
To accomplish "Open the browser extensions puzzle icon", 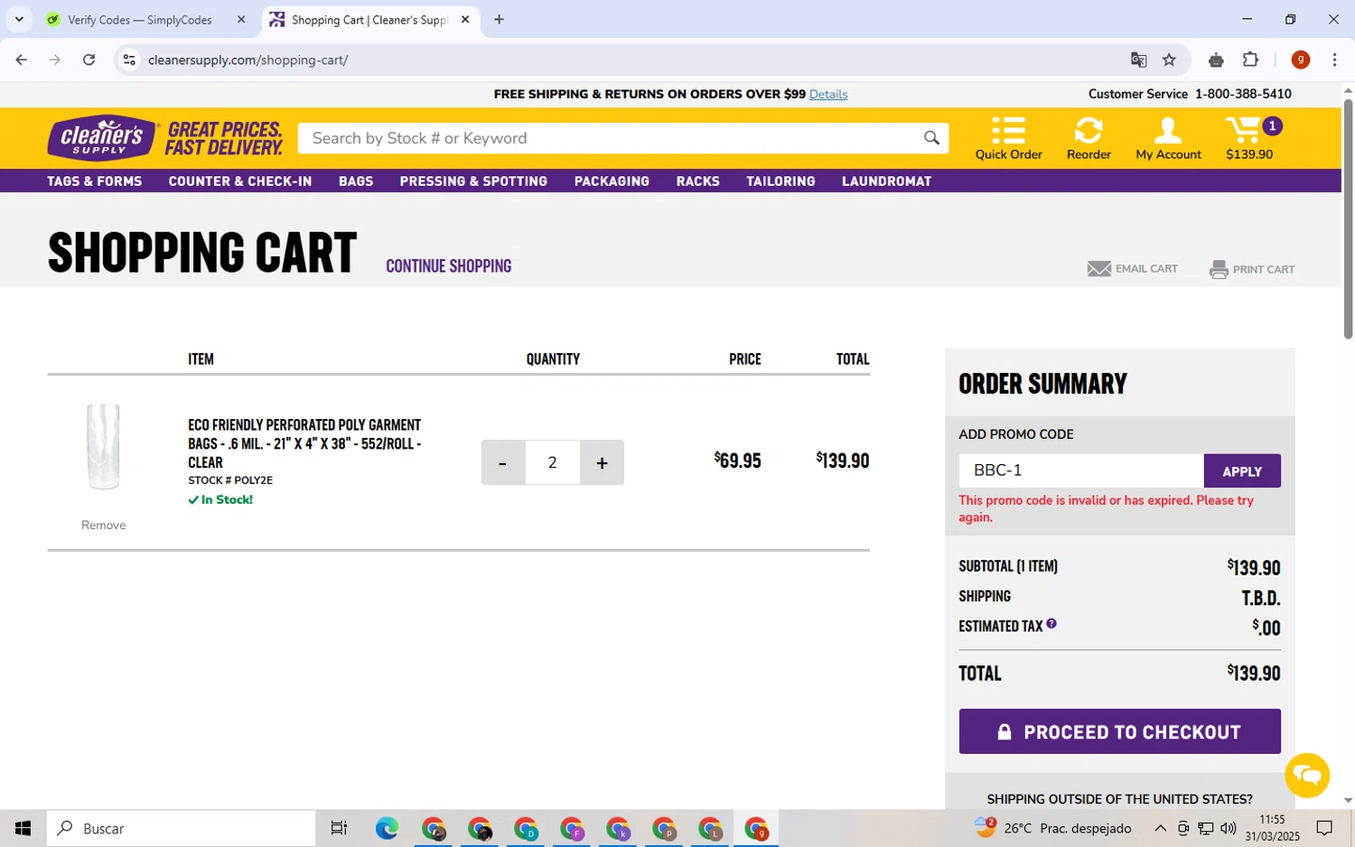I will click(1250, 60).
